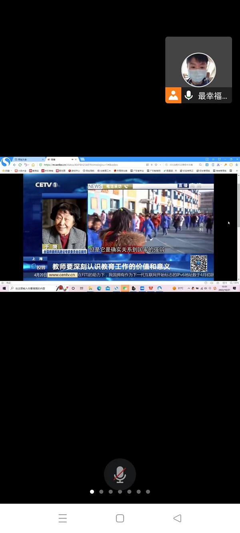Go to the second page indicator dot
The width and height of the screenshot is (240, 533).
coord(101,492)
